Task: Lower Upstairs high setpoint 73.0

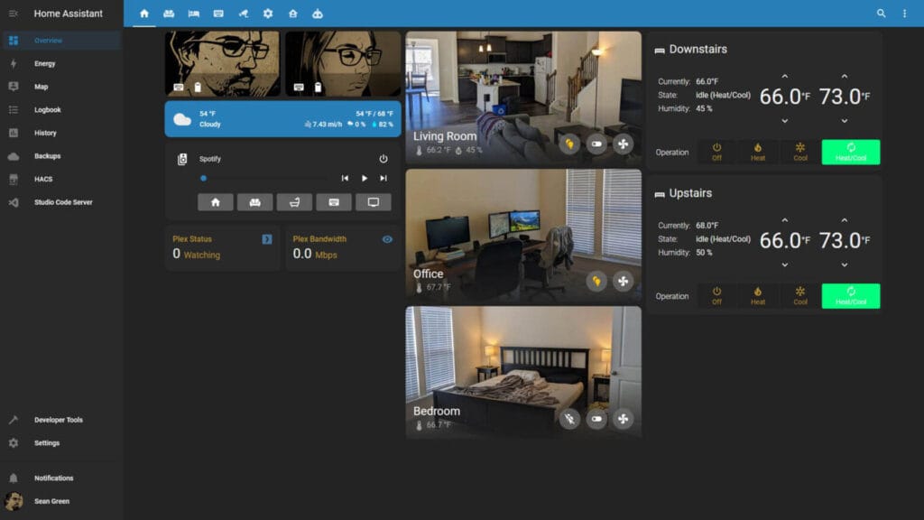Action: tap(845, 265)
